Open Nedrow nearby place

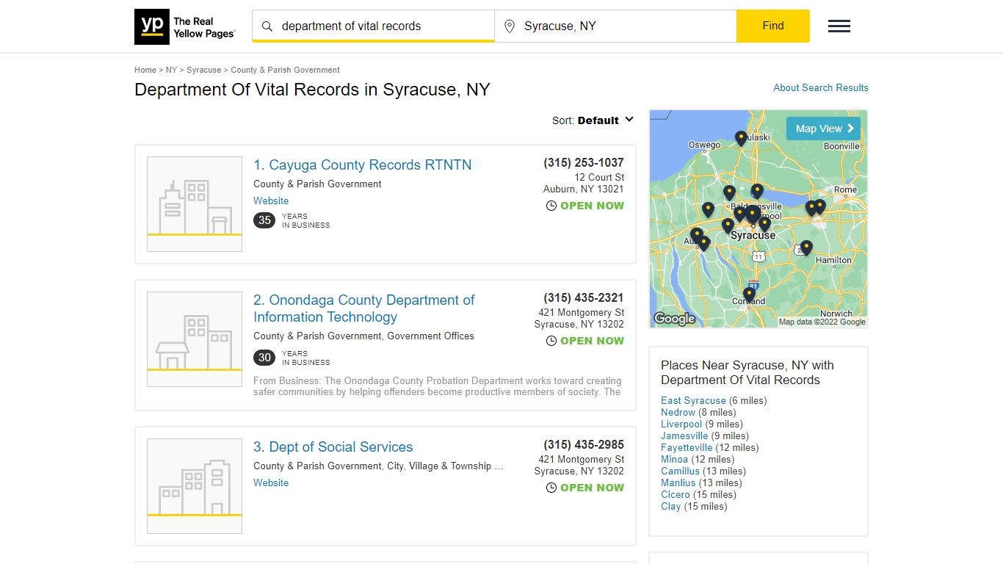click(678, 412)
